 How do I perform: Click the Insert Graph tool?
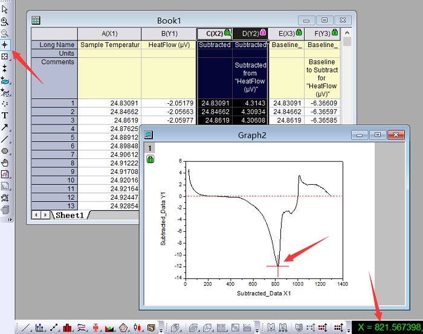tap(5, 186)
